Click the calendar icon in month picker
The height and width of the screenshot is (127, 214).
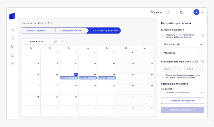[56, 41]
